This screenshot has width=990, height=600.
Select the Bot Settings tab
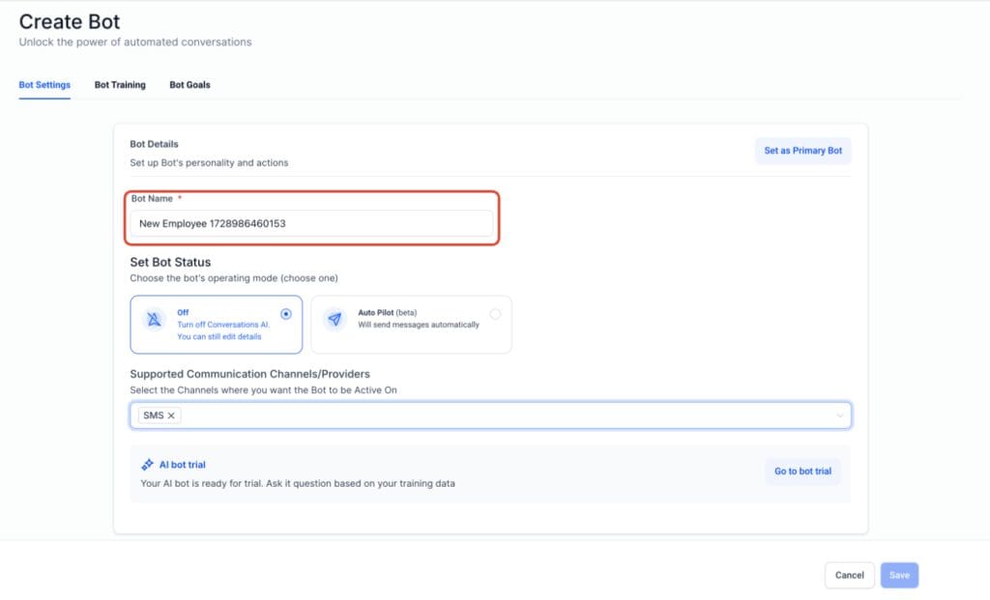point(44,85)
